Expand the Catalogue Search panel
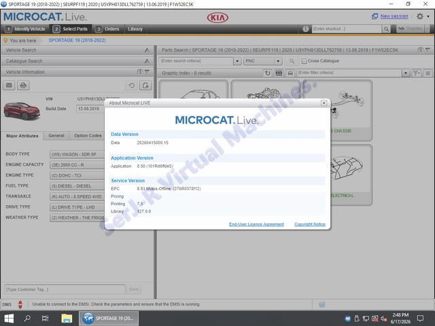The image size is (435, 326). click(147, 61)
